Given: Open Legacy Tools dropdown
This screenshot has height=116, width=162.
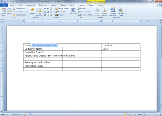Looking at the screenshot, I should [x=51, y=15].
